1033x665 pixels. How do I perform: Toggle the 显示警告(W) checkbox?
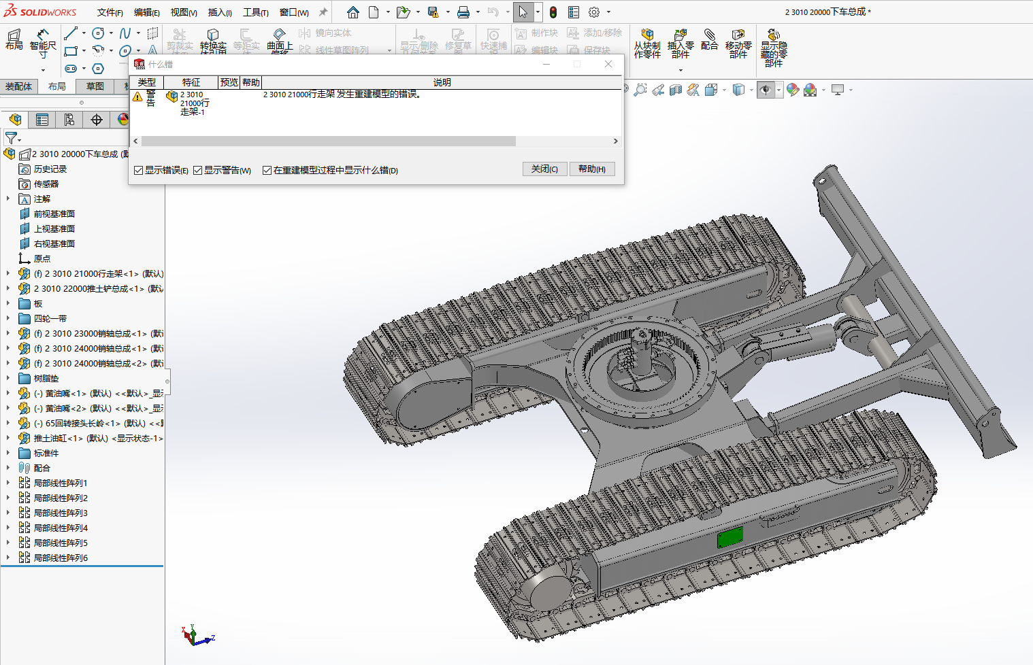click(198, 170)
